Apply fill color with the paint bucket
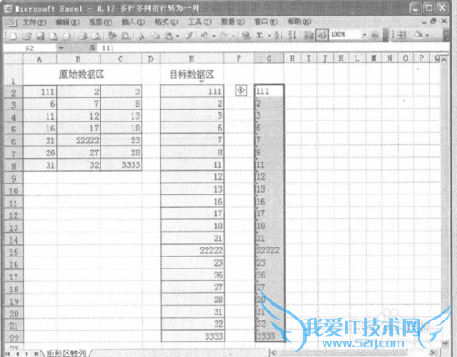Image resolution: width=457 pixels, height=357 pixels. coord(419,35)
